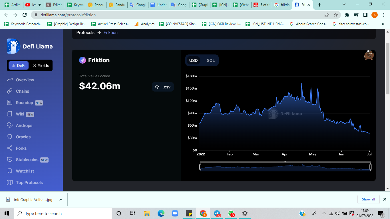
Task: Switch chart denomination to SOL
Action: click(x=211, y=60)
